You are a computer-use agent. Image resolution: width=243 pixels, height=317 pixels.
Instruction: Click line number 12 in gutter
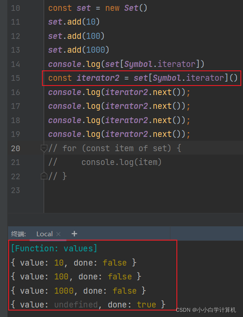tap(16, 36)
